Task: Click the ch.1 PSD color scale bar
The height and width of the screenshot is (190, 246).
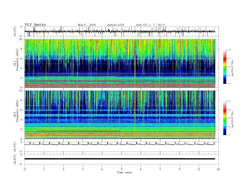Action: point(225,67)
